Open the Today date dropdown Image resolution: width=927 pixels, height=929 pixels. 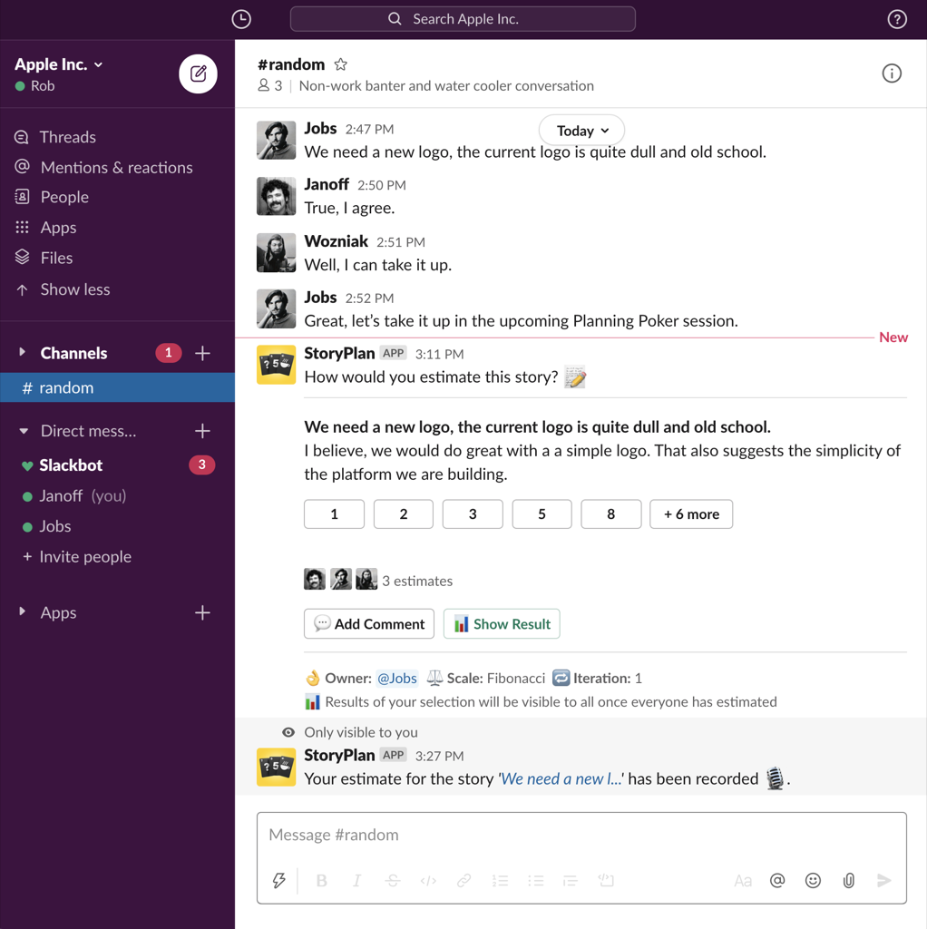(x=581, y=131)
